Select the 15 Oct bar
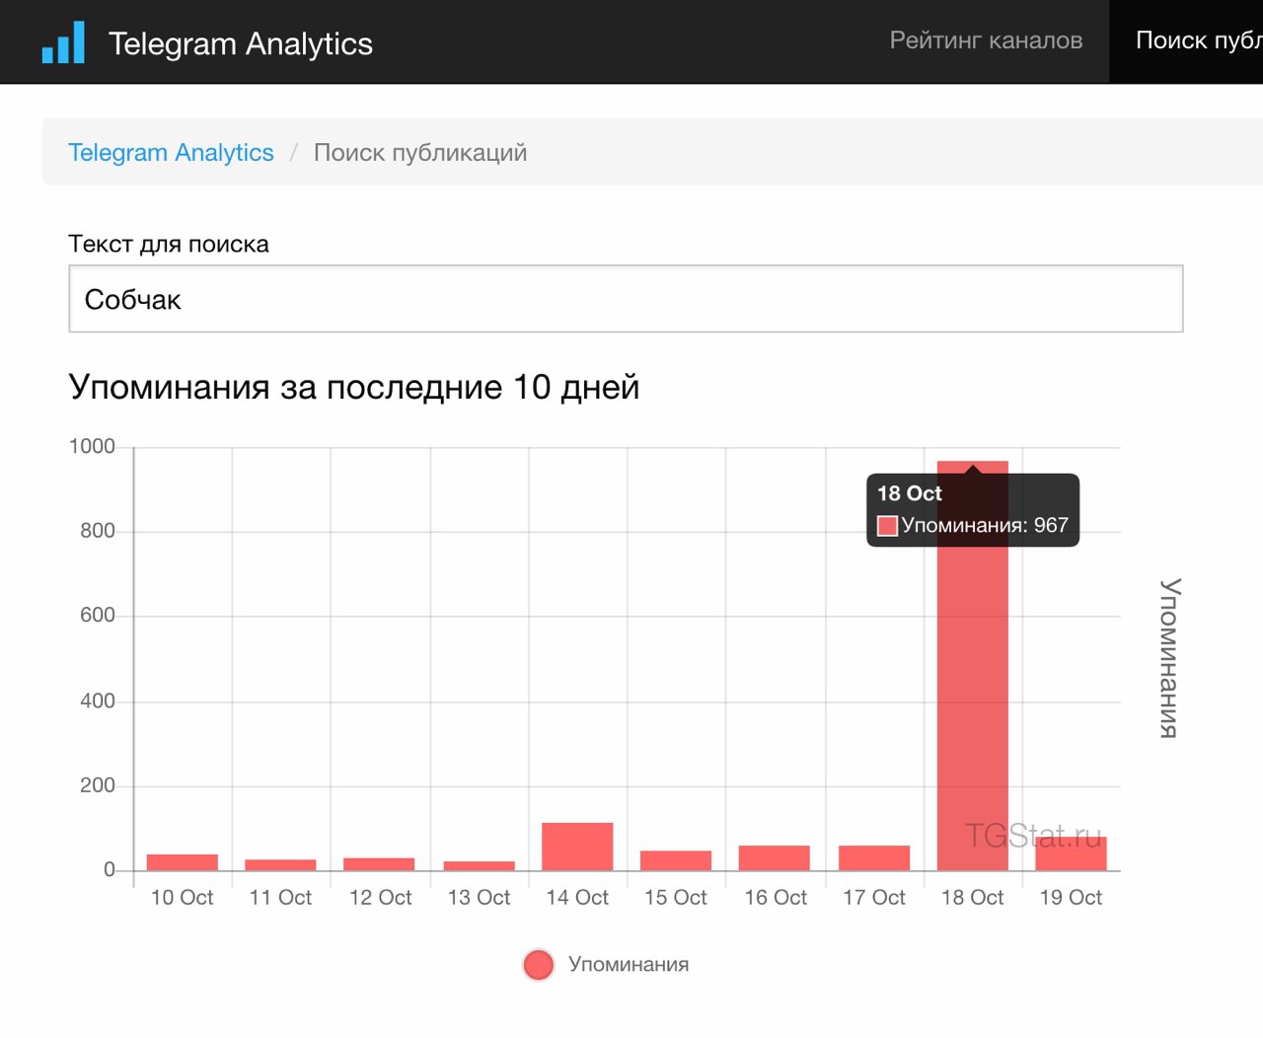Image resolution: width=1263 pixels, height=1038 pixels. coord(676,860)
